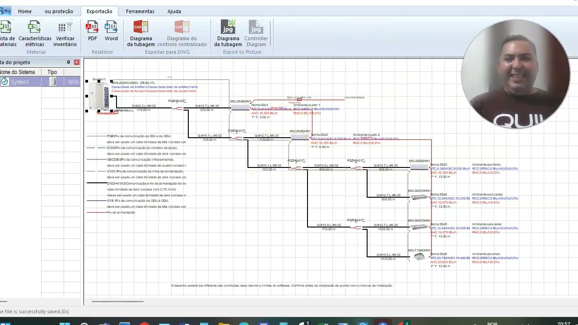Run the Verificar inventário tool
Image resolution: width=578 pixels, height=325 pixels.
point(65,33)
